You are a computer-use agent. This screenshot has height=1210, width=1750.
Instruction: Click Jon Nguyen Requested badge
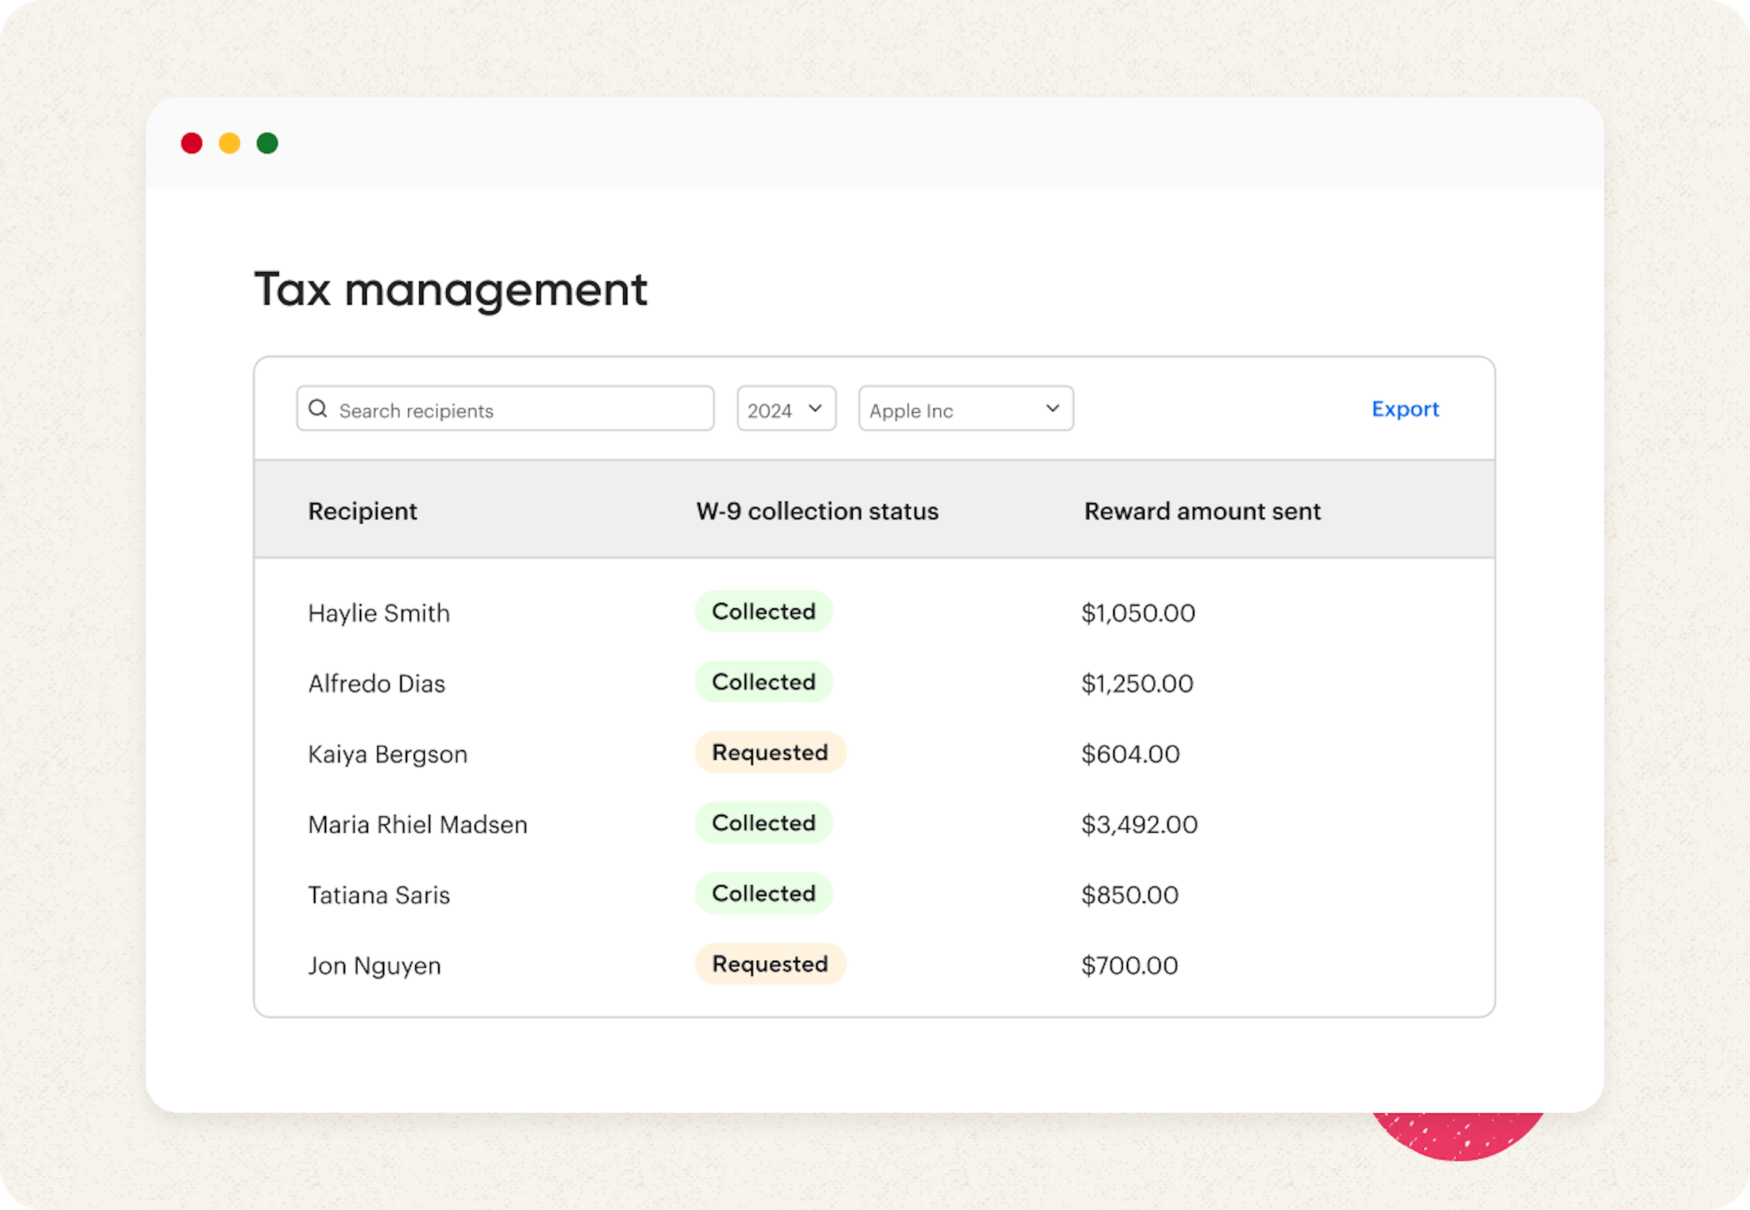(x=770, y=964)
